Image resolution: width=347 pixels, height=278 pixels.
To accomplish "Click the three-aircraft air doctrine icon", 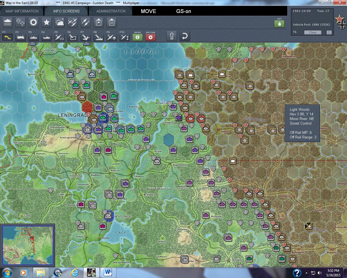I will (72, 22).
